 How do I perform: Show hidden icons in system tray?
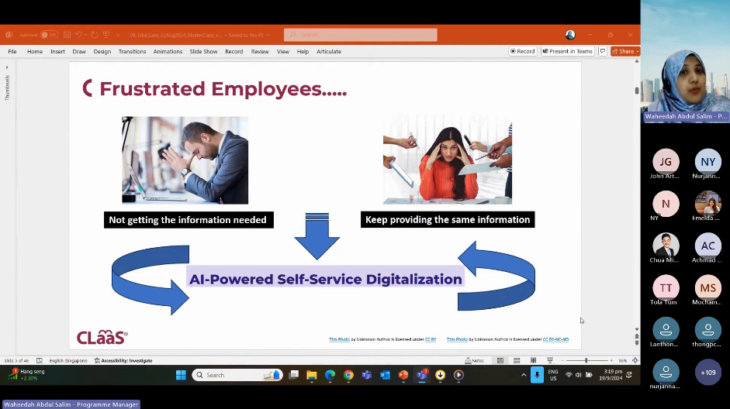tap(524, 375)
